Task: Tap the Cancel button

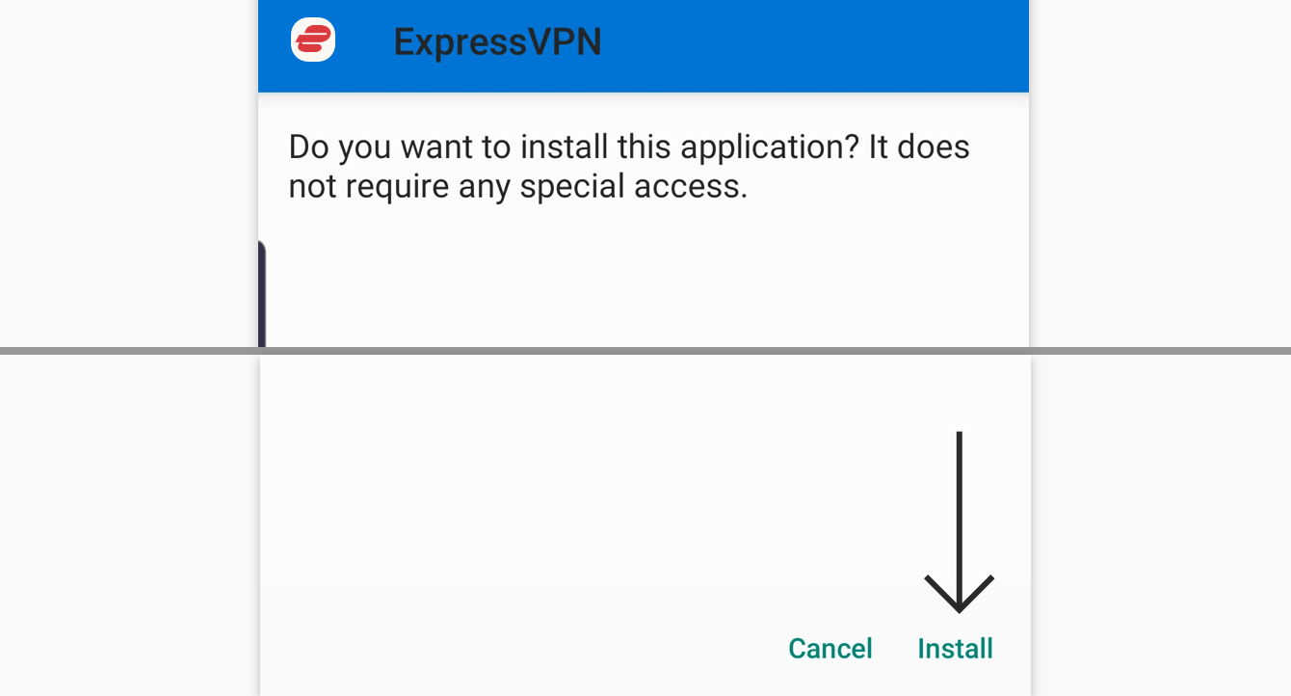Action: 830,649
